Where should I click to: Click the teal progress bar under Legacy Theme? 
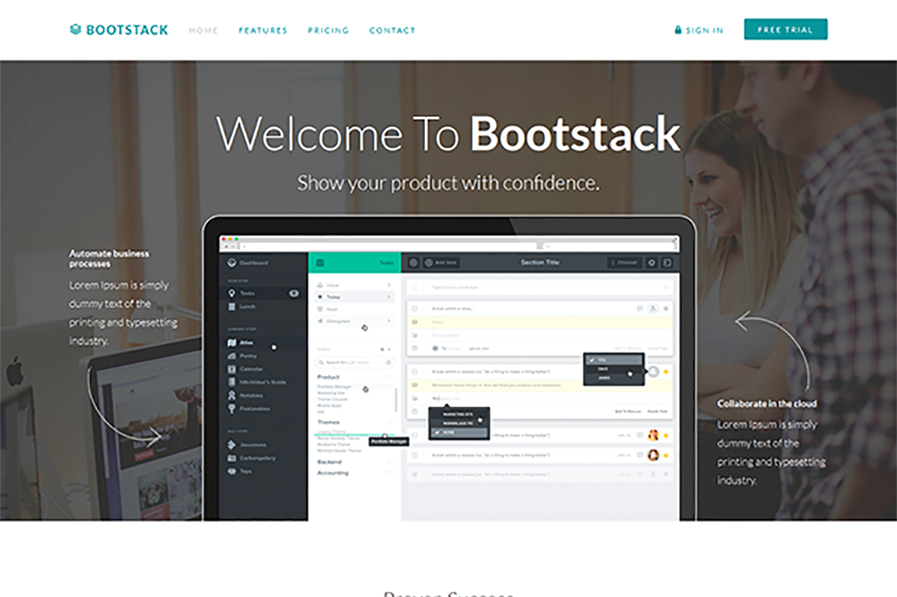[353, 434]
